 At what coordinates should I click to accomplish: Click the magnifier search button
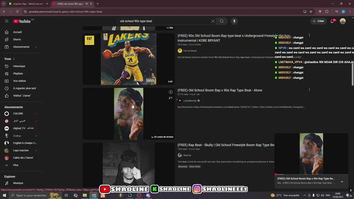coord(222,21)
